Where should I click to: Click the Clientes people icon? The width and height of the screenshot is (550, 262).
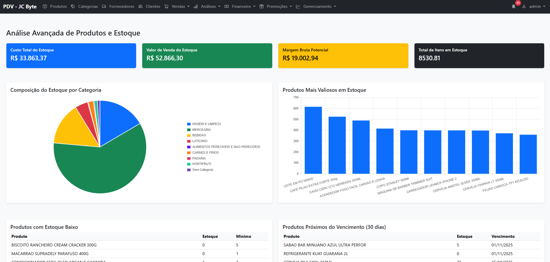click(140, 6)
